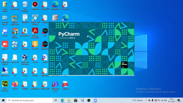The width and height of the screenshot is (183, 103).
Task: Open the android Word document
Action: click(45, 59)
